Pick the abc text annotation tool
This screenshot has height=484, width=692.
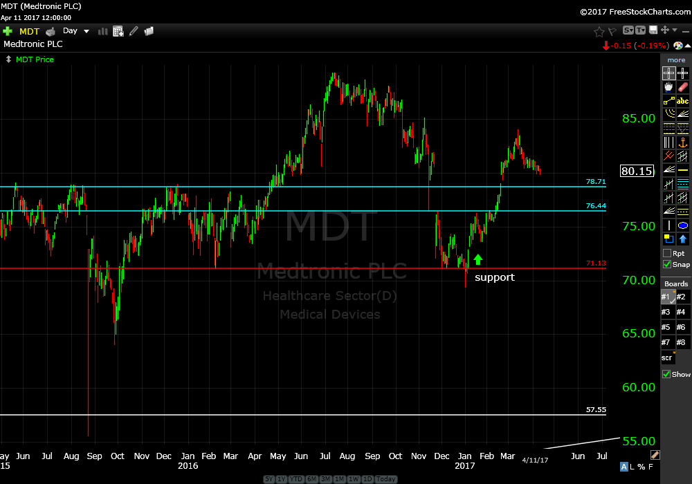[x=683, y=101]
